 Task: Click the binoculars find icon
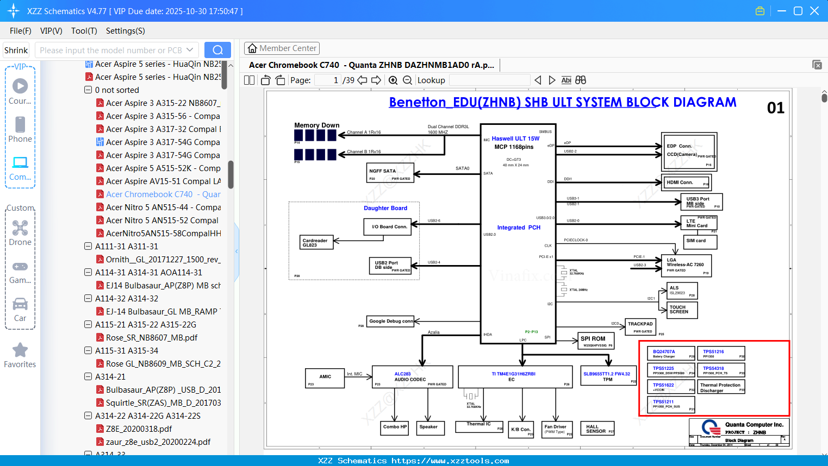click(581, 80)
